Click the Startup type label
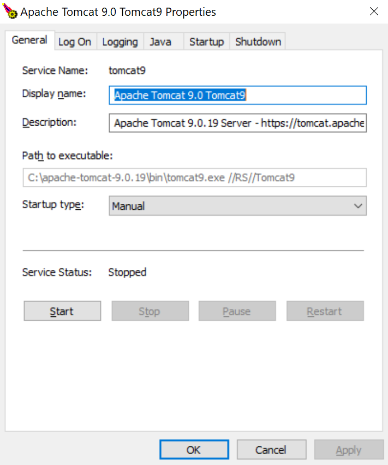Image resolution: width=388 pixels, height=465 pixels. (x=53, y=204)
